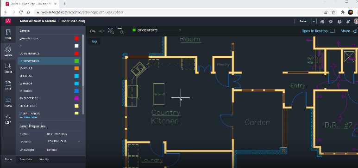Click the Lineweight Default value
358x168 pixels.
pyautogui.click(x=52, y=150)
